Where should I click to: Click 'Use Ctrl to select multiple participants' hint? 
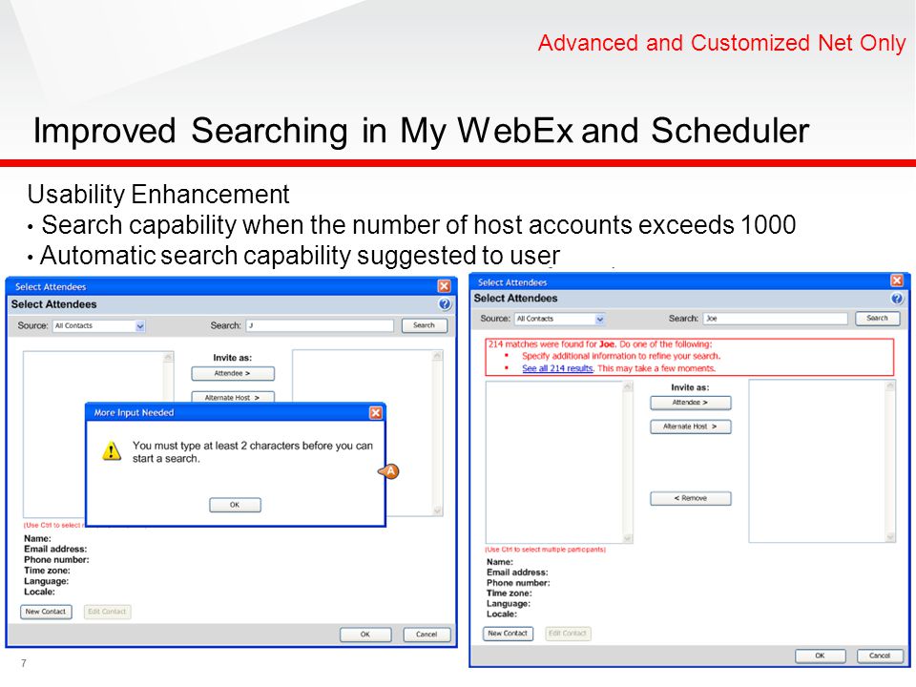[546, 550]
